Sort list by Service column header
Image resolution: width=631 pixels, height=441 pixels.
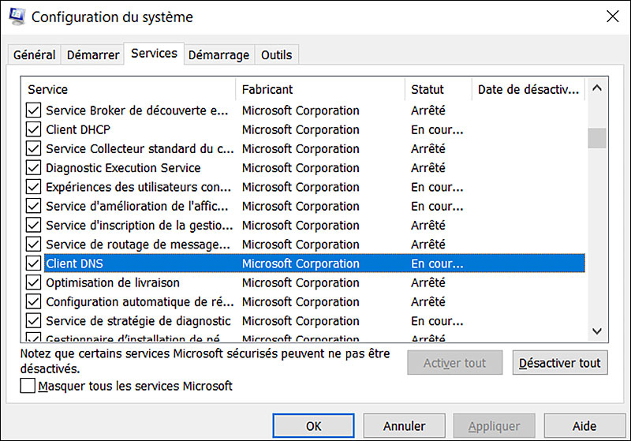(129, 89)
